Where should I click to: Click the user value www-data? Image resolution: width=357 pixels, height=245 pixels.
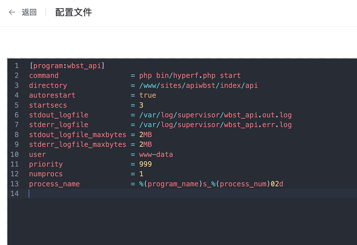click(156, 155)
